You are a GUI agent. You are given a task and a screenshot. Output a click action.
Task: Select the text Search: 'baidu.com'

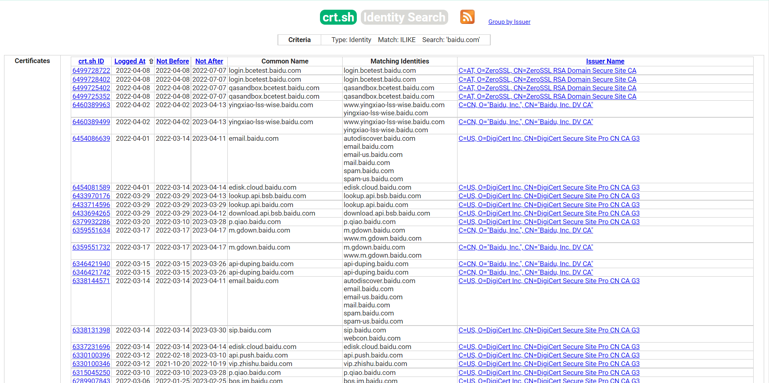pos(451,40)
